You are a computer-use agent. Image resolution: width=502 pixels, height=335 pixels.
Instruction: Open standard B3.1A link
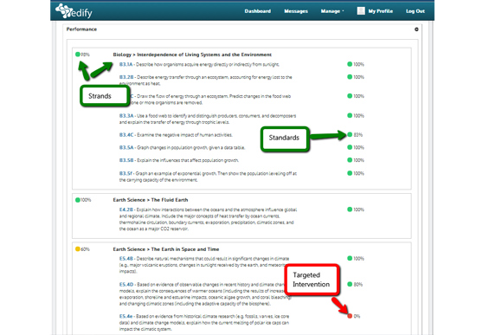click(125, 64)
